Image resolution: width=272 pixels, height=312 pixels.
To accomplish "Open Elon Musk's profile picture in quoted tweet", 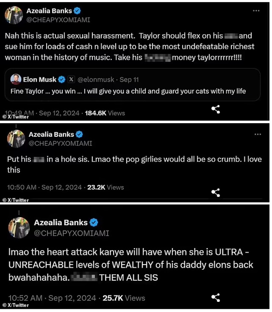I will (x=16, y=79).
